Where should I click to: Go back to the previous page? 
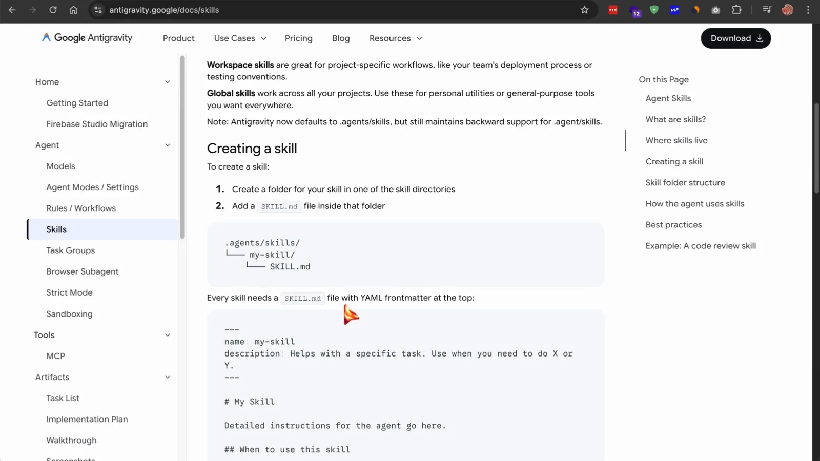pos(12,10)
